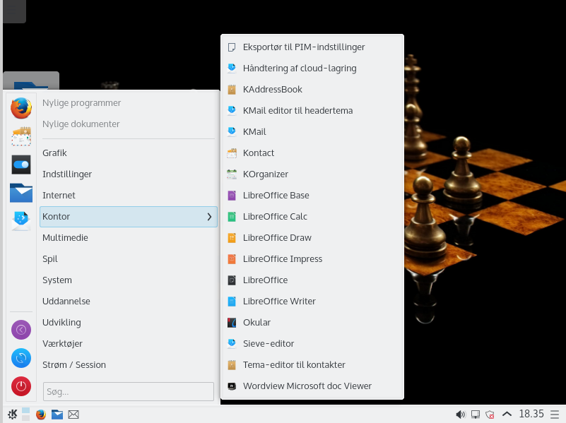This screenshot has width=566, height=423.
Task: Click the Søg search field
Action: (129, 392)
